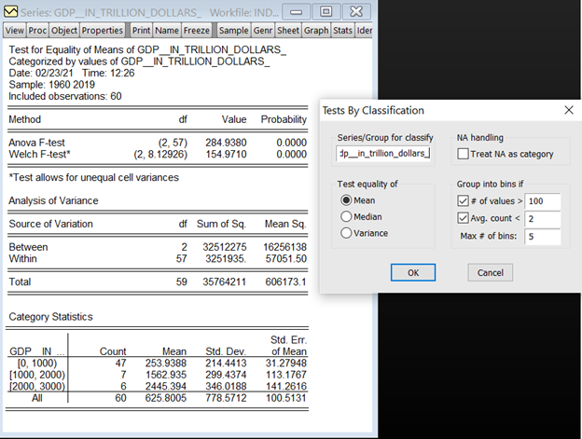
Task: Open the Properties toolbar button
Action: tap(102, 31)
